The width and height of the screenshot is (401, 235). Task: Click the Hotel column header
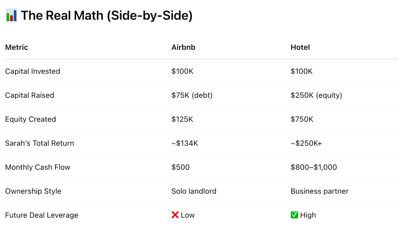tap(300, 47)
